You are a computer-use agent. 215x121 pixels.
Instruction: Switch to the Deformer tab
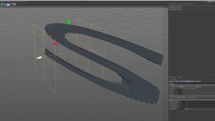(x=193, y=81)
